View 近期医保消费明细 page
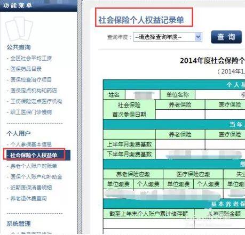Screen dimensions: 245x235 click(x=31, y=188)
